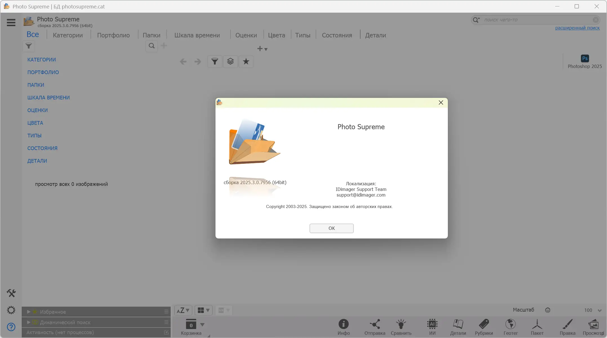
Task: Toggle the filter funnel under Все
Action: [x=28, y=46]
